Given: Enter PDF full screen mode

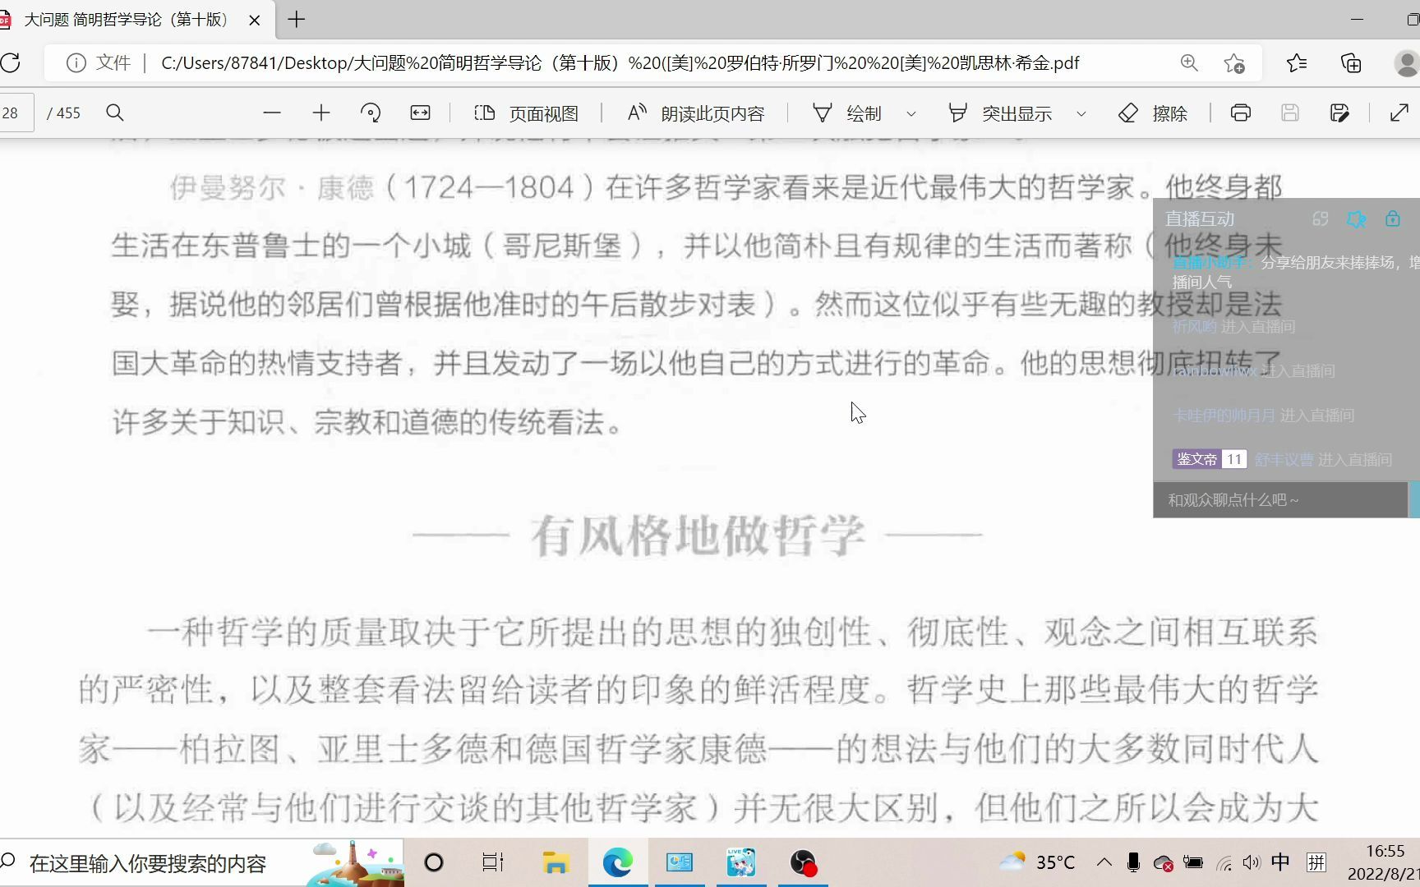Looking at the screenshot, I should point(1399,113).
